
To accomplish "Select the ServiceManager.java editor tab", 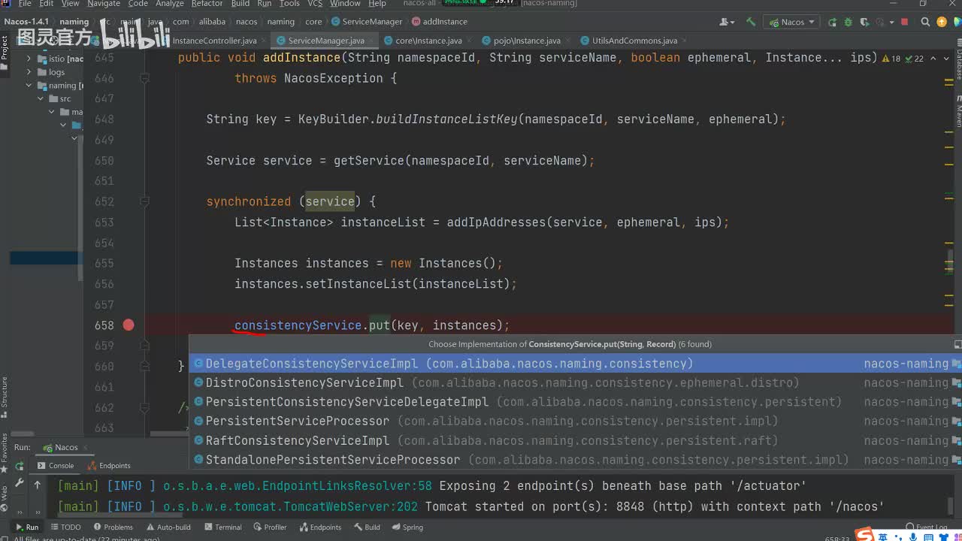I will (x=325, y=41).
